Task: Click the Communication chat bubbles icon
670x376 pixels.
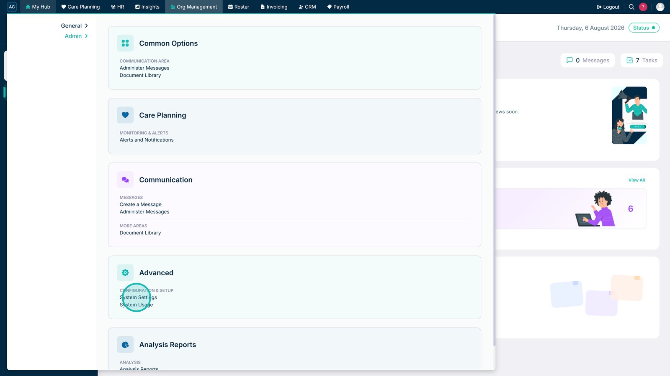Action: coord(125,180)
